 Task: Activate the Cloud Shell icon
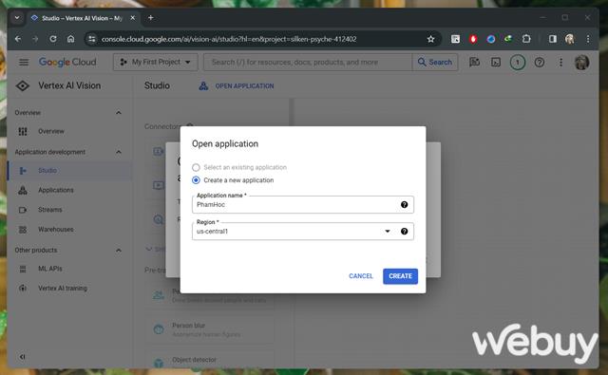tap(496, 62)
